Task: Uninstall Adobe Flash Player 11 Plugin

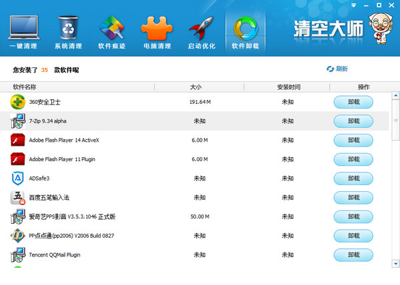Action: click(x=353, y=159)
